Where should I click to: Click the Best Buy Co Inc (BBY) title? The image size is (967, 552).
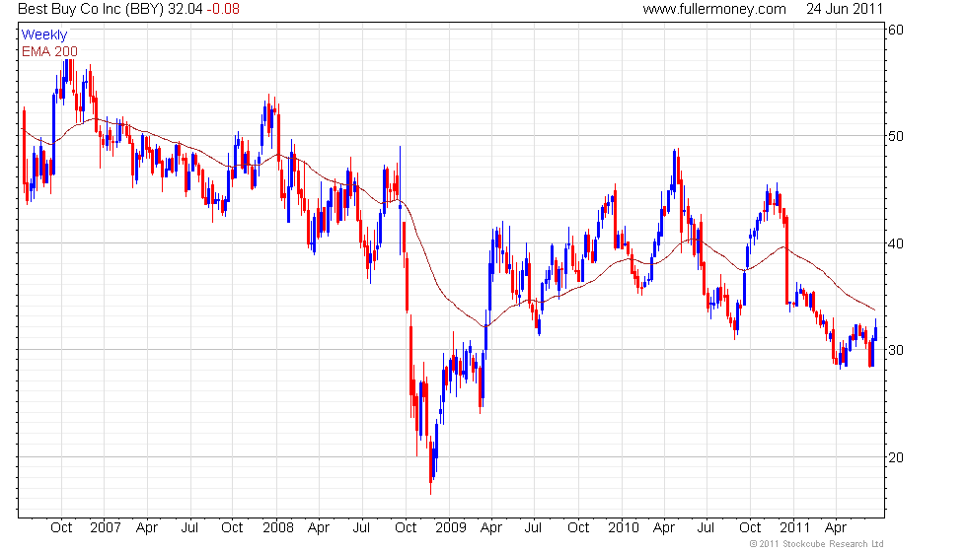point(91,9)
